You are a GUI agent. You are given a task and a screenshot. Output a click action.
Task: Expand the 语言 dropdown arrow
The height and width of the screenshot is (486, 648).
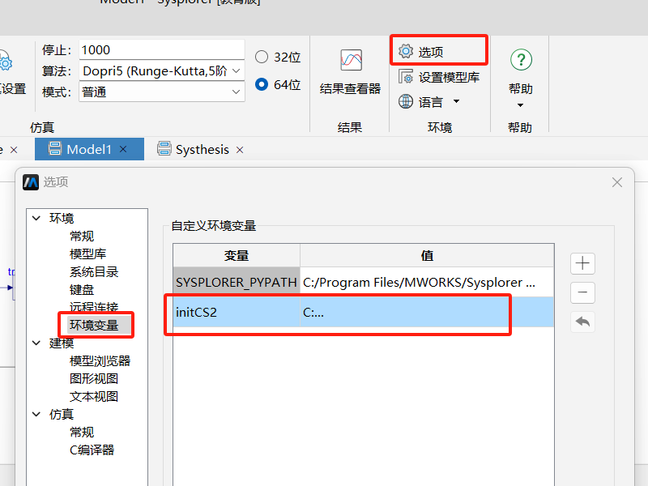coord(456,101)
